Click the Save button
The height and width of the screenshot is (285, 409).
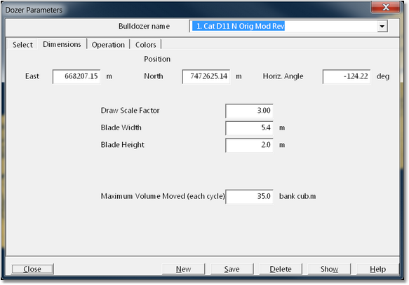(x=232, y=269)
